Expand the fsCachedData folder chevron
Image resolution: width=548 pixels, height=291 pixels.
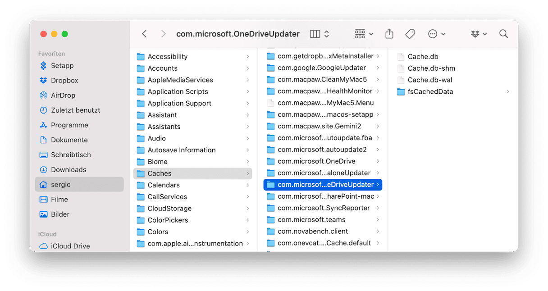point(508,92)
